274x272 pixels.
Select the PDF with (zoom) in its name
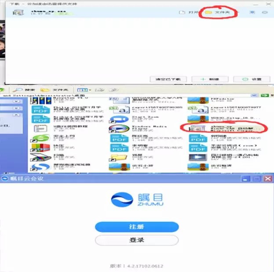225,148
